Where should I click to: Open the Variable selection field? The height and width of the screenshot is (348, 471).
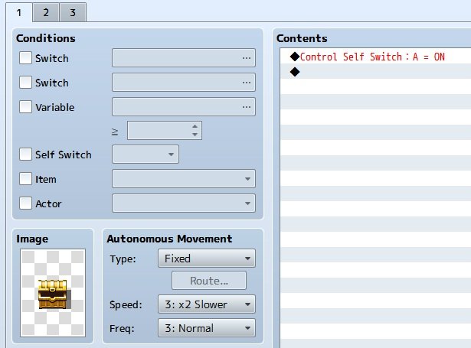click(x=184, y=107)
